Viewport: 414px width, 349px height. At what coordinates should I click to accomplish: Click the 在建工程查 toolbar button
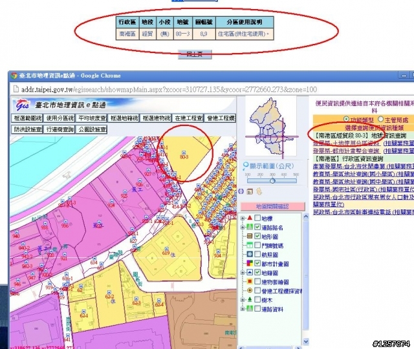click(188, 118)
